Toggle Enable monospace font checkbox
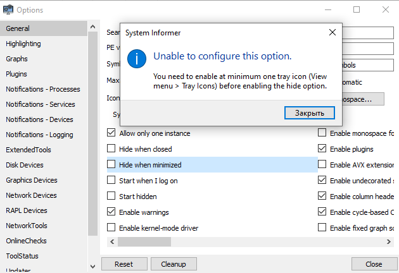The width and height of the screenshot is (399, 273). pyautogui.click(x=322, y=133)
